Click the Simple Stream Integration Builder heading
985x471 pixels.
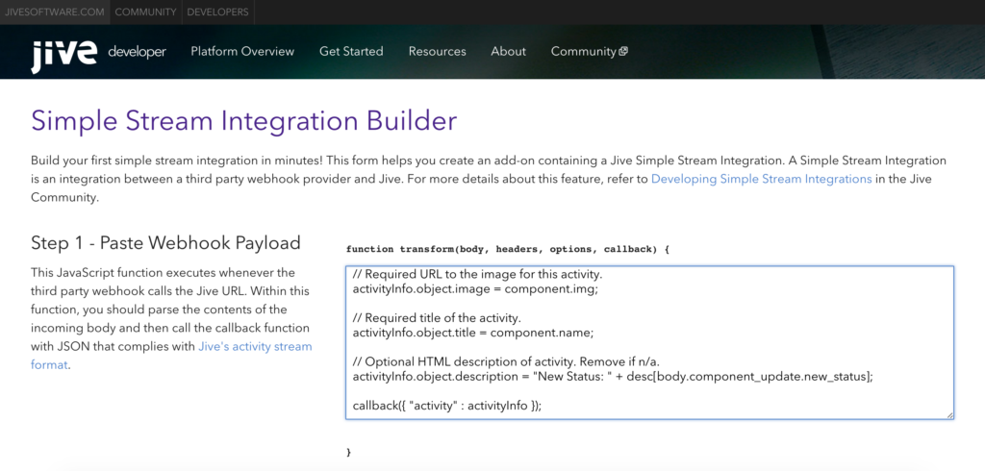pos(243,122)
